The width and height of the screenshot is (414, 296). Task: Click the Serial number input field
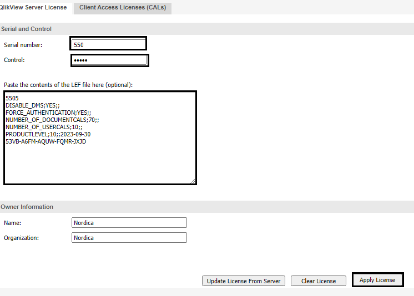coord(109,44)
